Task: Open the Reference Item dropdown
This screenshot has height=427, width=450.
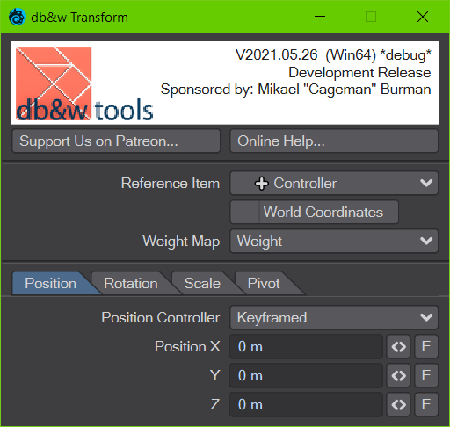Action: click(x=334, y=184)
